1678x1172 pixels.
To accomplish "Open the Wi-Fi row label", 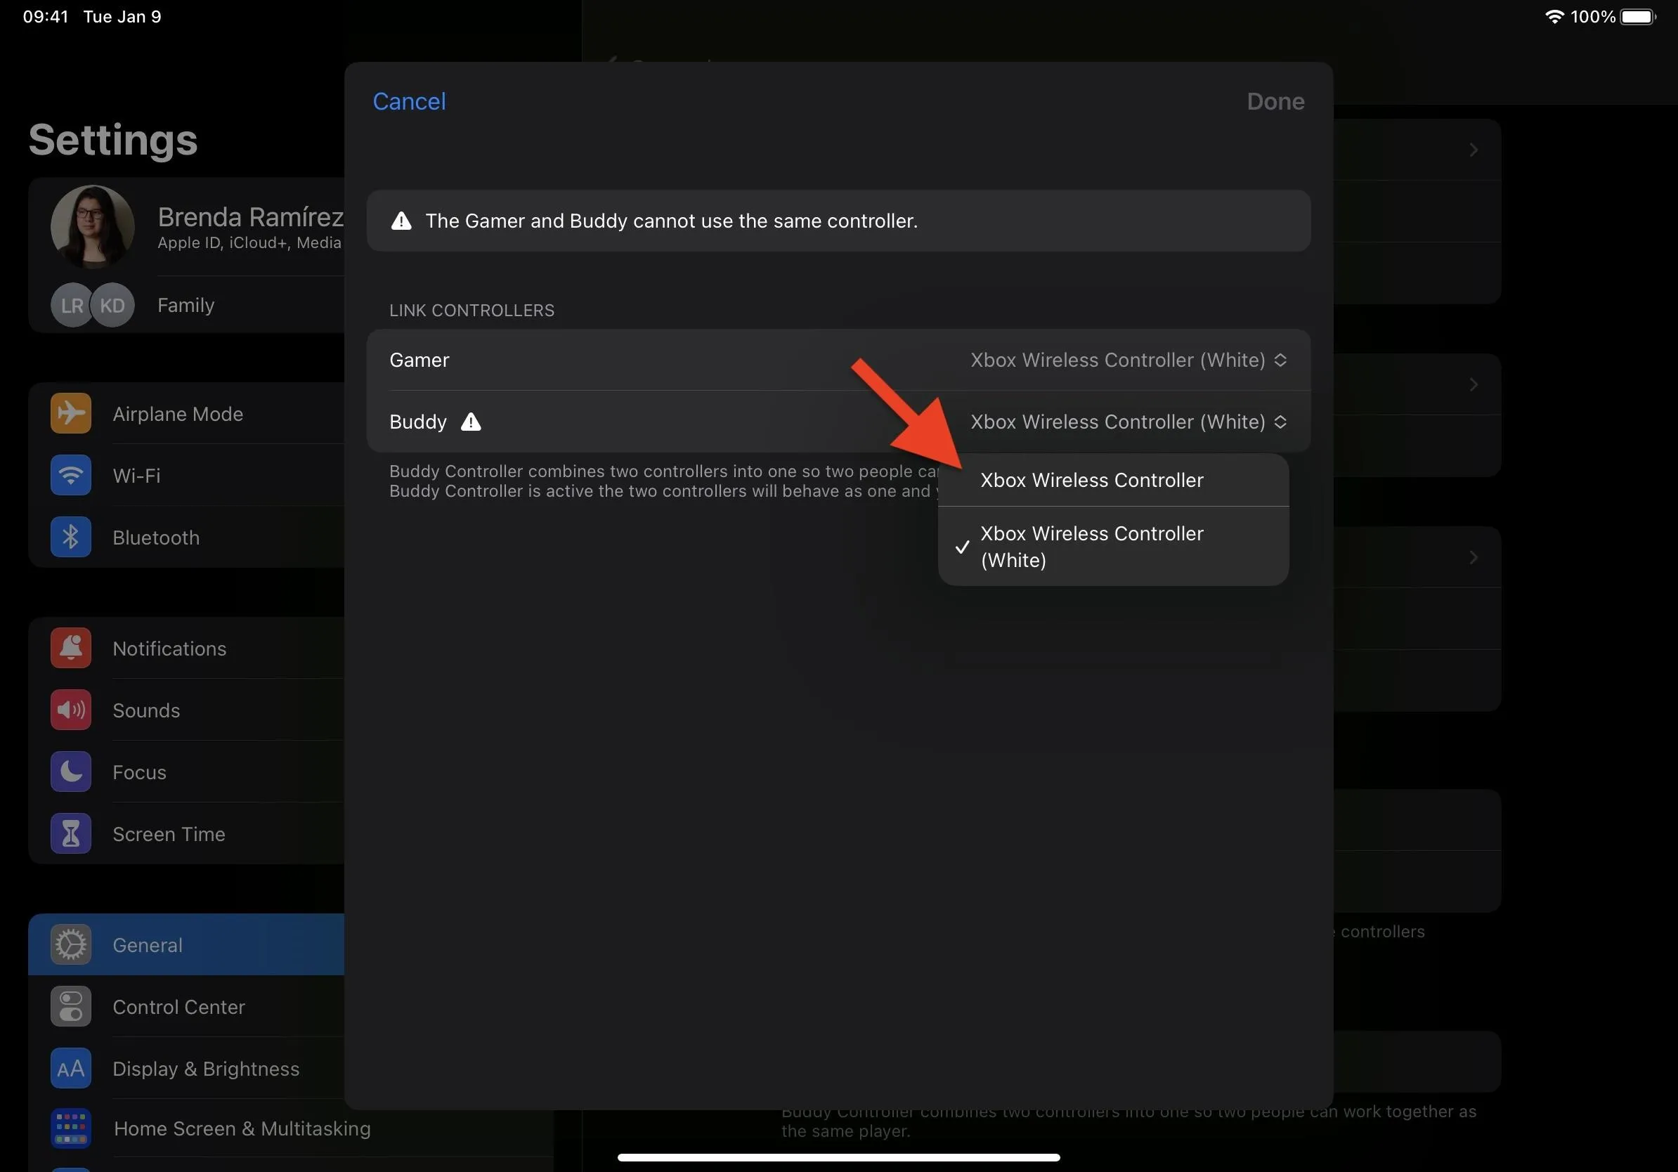I will coord(136,476).
